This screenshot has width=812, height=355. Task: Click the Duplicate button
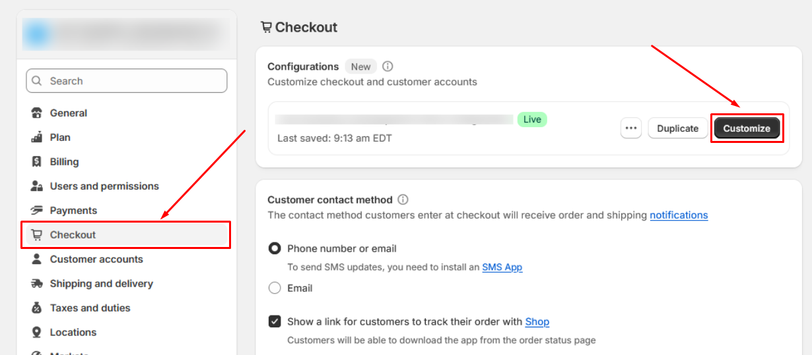click(x=678, y=128)
